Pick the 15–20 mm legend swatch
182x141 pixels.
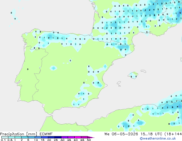pyautogui.click(x=44, y=137)
